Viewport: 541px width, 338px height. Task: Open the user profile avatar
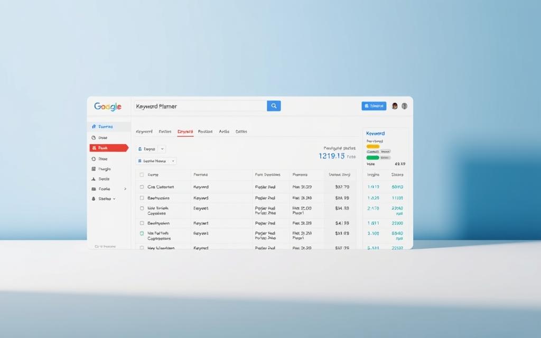tap(394, 106)
